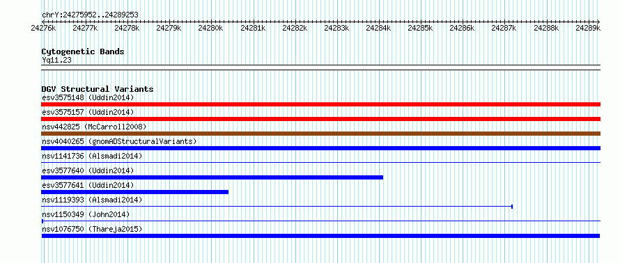
Task: Click the 24283k ruler tick label
Action: point(337,28)
